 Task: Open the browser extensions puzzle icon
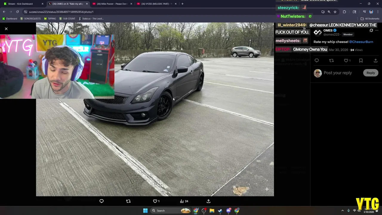pyautogui.click(x=344, y=12)
